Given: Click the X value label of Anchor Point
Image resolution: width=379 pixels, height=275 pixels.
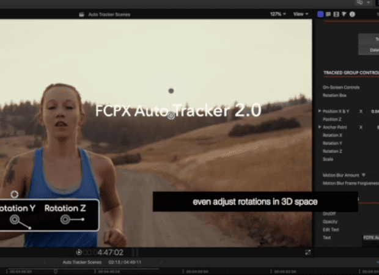Looking at the screenshot, I should point(361,127).
